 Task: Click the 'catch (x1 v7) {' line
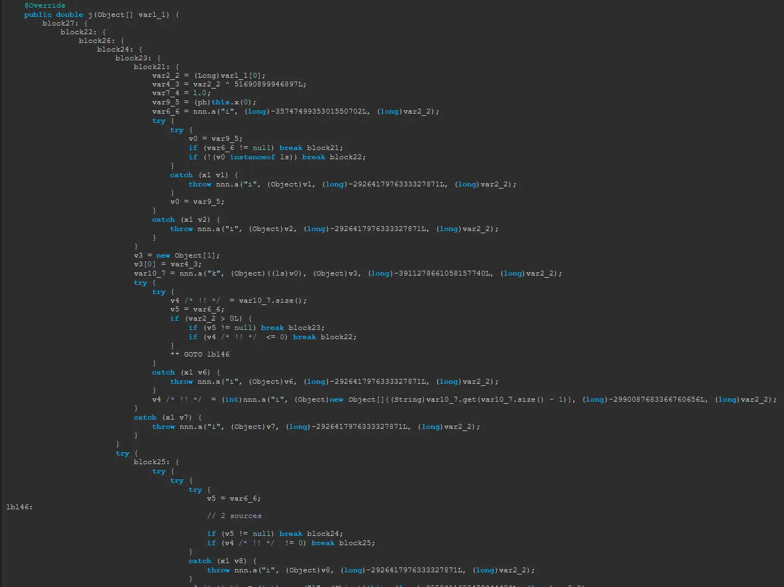(168, 417)
